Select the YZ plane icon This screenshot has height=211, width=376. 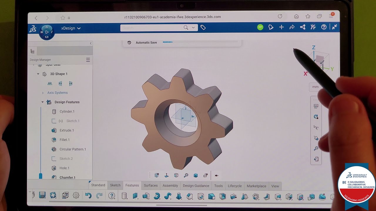pos(60,84)
